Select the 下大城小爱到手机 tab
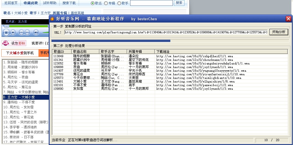 [20, 53]
